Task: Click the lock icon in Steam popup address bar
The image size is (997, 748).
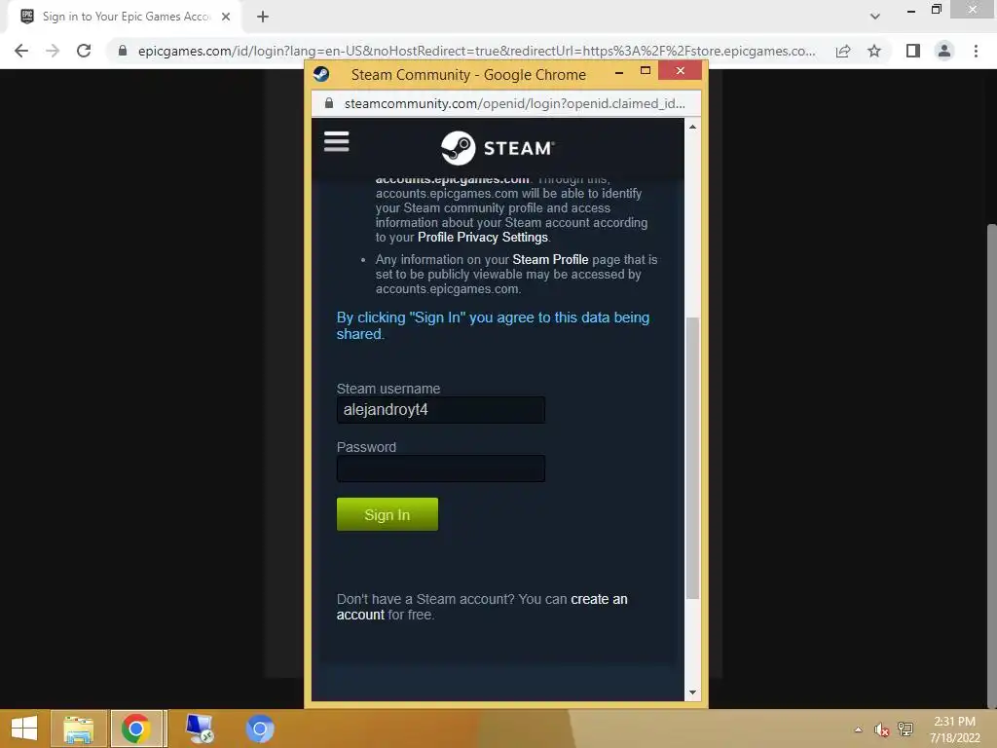Action: click(x=329, y=103)
